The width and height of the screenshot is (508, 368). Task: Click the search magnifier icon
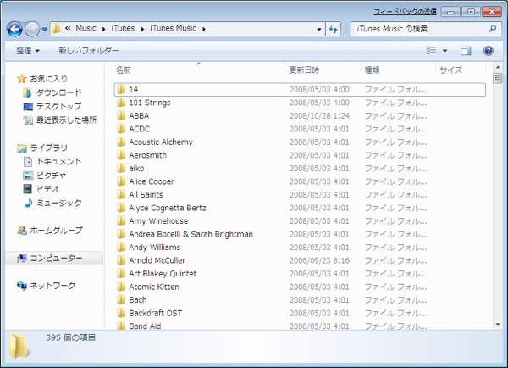[x=493, y=29]
